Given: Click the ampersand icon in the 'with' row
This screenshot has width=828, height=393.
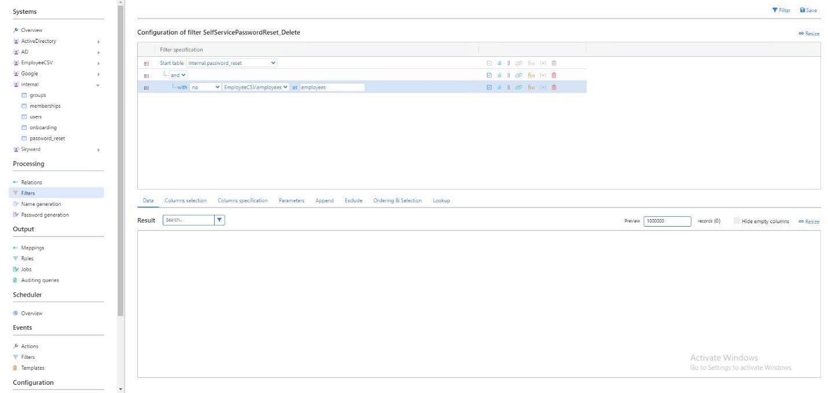Looking at the screenshot, I should coord(499,88).
